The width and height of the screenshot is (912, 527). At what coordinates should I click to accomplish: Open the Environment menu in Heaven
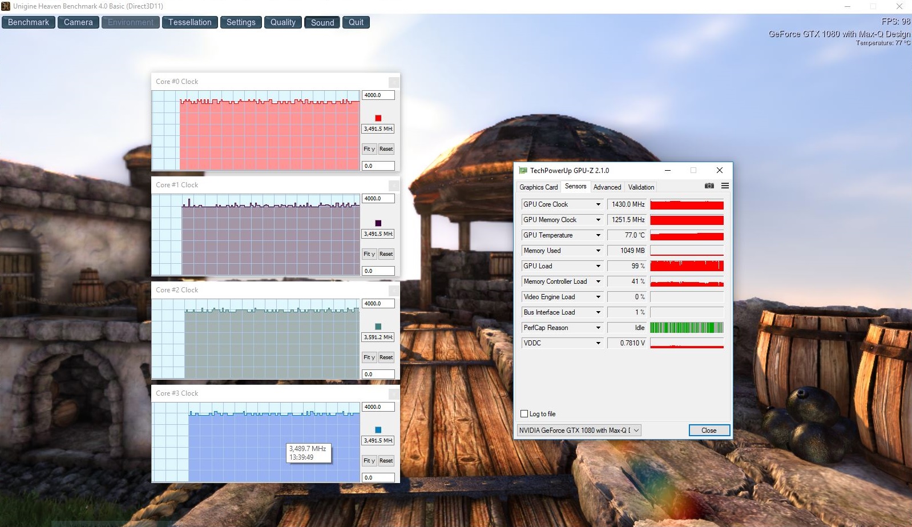pos(131,22)
